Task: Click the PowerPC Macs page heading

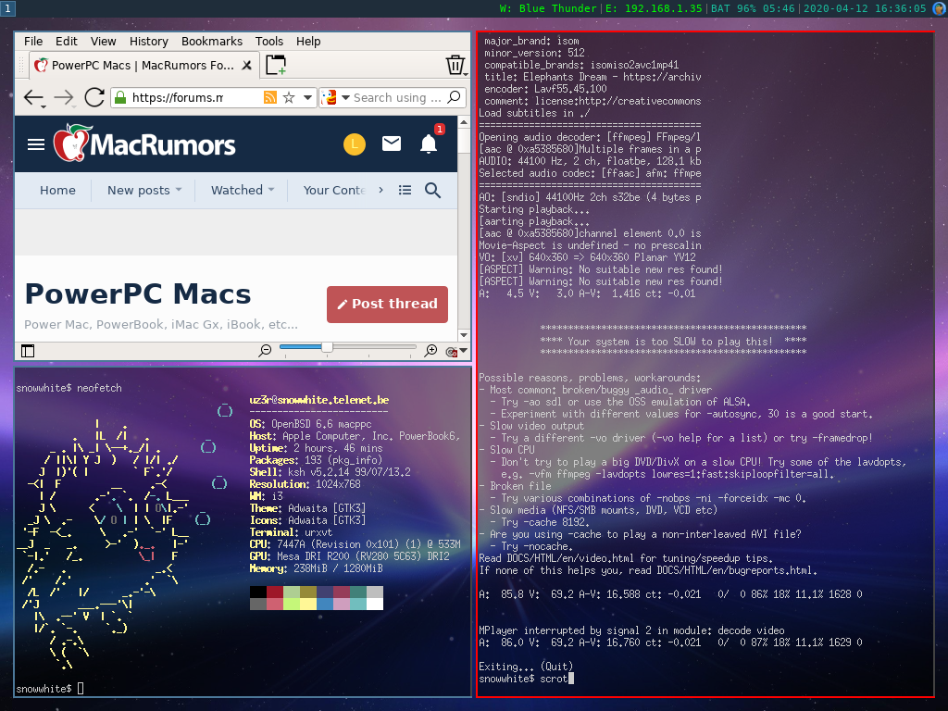Action: 138,293
